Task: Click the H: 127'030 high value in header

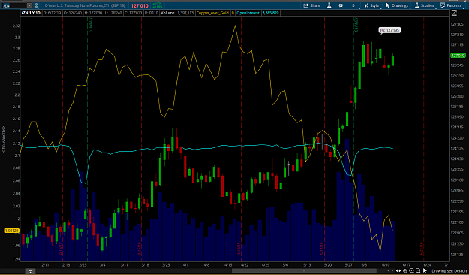Action: point(93,13)
